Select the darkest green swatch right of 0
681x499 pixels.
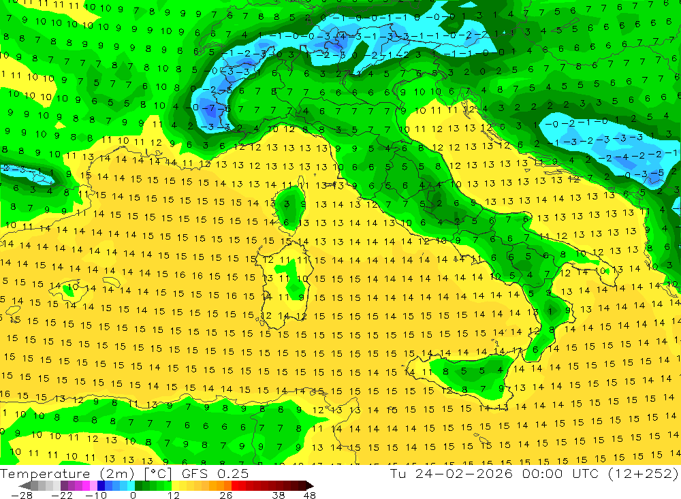(138, 485)
